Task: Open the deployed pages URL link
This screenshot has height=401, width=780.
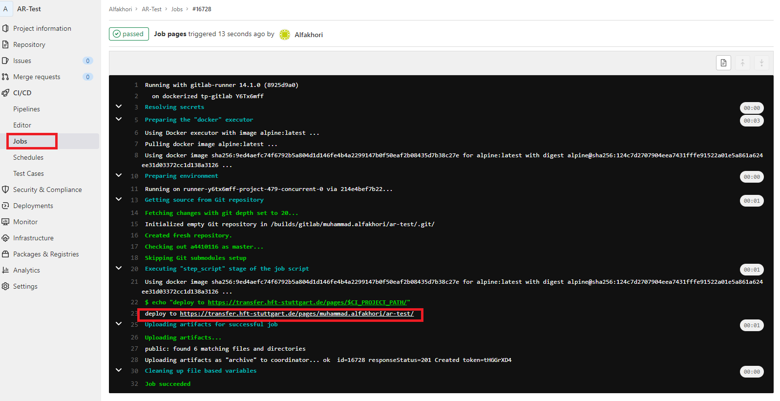Action: (296, 314)
